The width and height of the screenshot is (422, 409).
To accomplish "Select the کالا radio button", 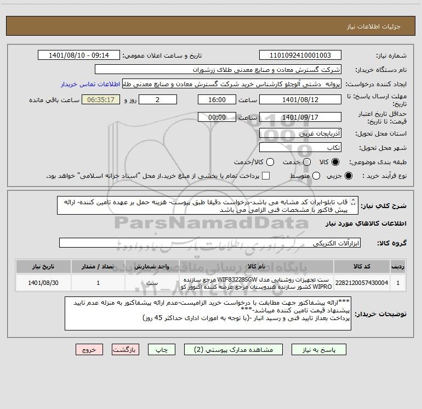I will tap(335, 162).
